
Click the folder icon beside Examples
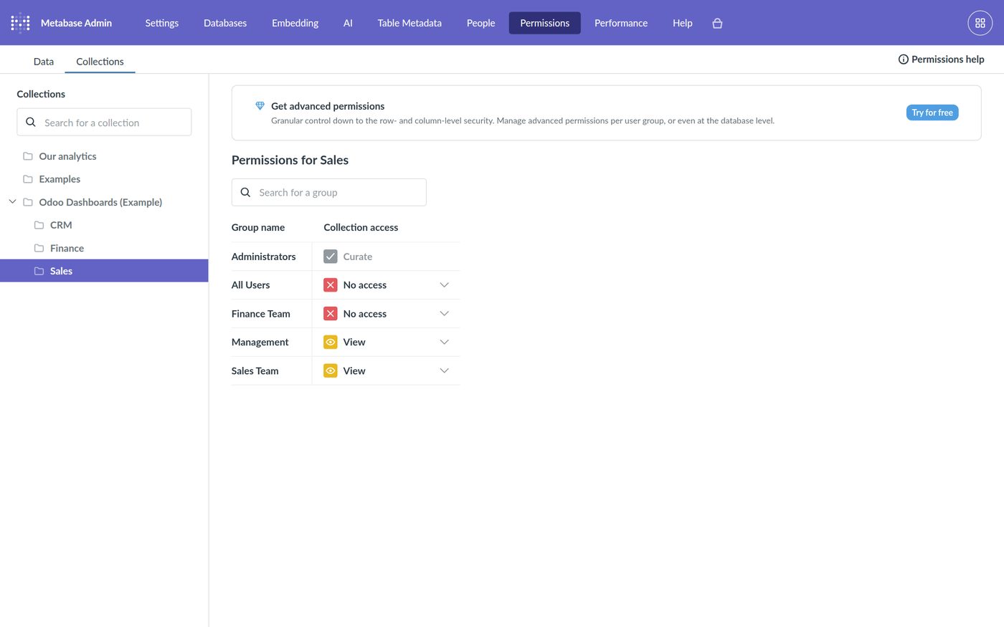[x=28, y=179]
